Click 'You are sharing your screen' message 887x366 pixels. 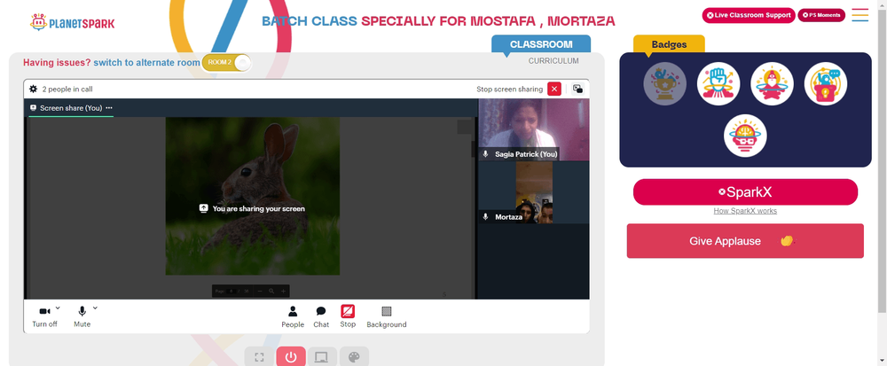tap(252, 208)
